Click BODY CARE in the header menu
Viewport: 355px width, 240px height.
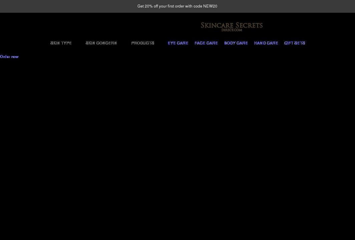236,43
